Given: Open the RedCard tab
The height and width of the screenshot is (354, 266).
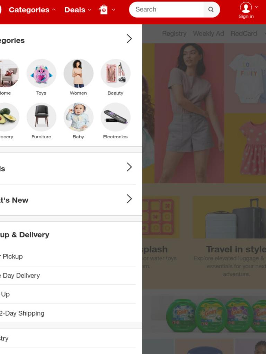Looking at the screenshot, I should (243, 34).
